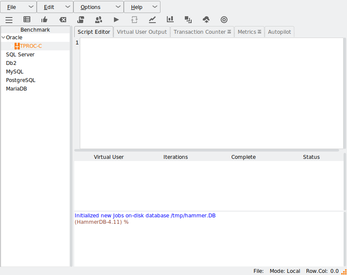Select TPROC-C under Oracle
The height and width of the screenshot is (275, 347).
coord(31,46)
